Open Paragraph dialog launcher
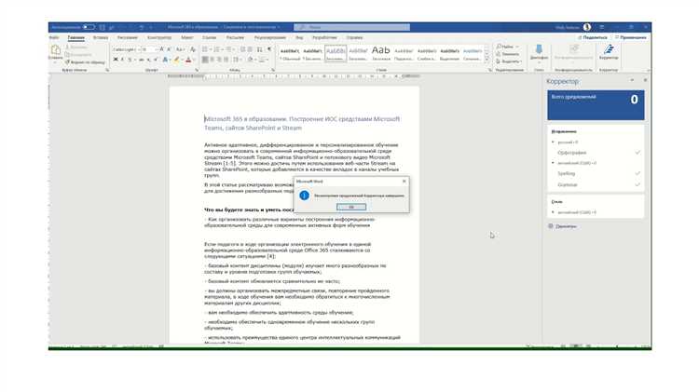The height and width of the screenshot is (392, 699). (x=273, y=71)
